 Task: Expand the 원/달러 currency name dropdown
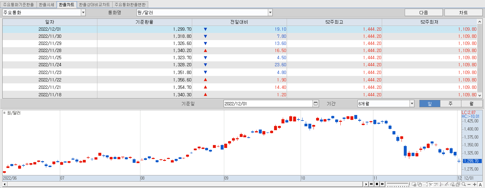(270, 13)
